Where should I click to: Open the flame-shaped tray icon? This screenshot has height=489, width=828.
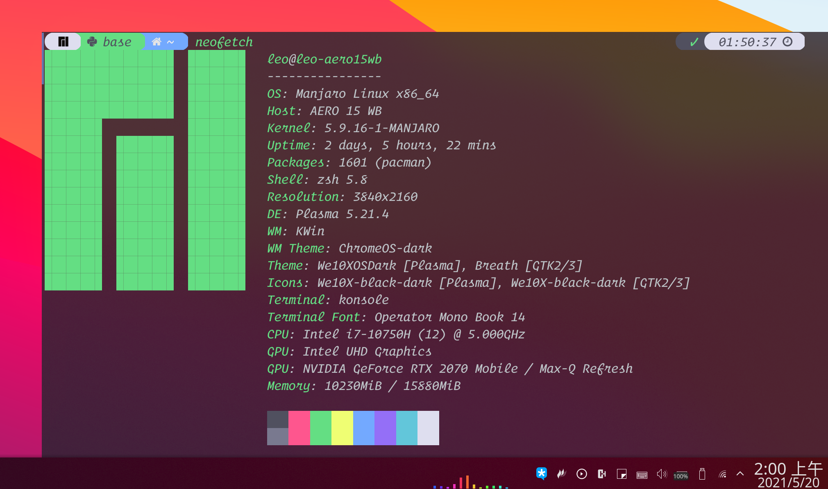click(x=561, y=474)
